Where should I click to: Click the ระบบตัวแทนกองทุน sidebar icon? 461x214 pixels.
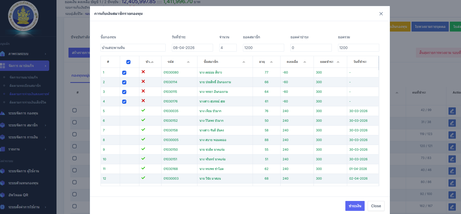(2, 183)
